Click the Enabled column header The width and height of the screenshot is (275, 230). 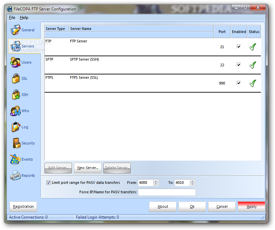239,32
